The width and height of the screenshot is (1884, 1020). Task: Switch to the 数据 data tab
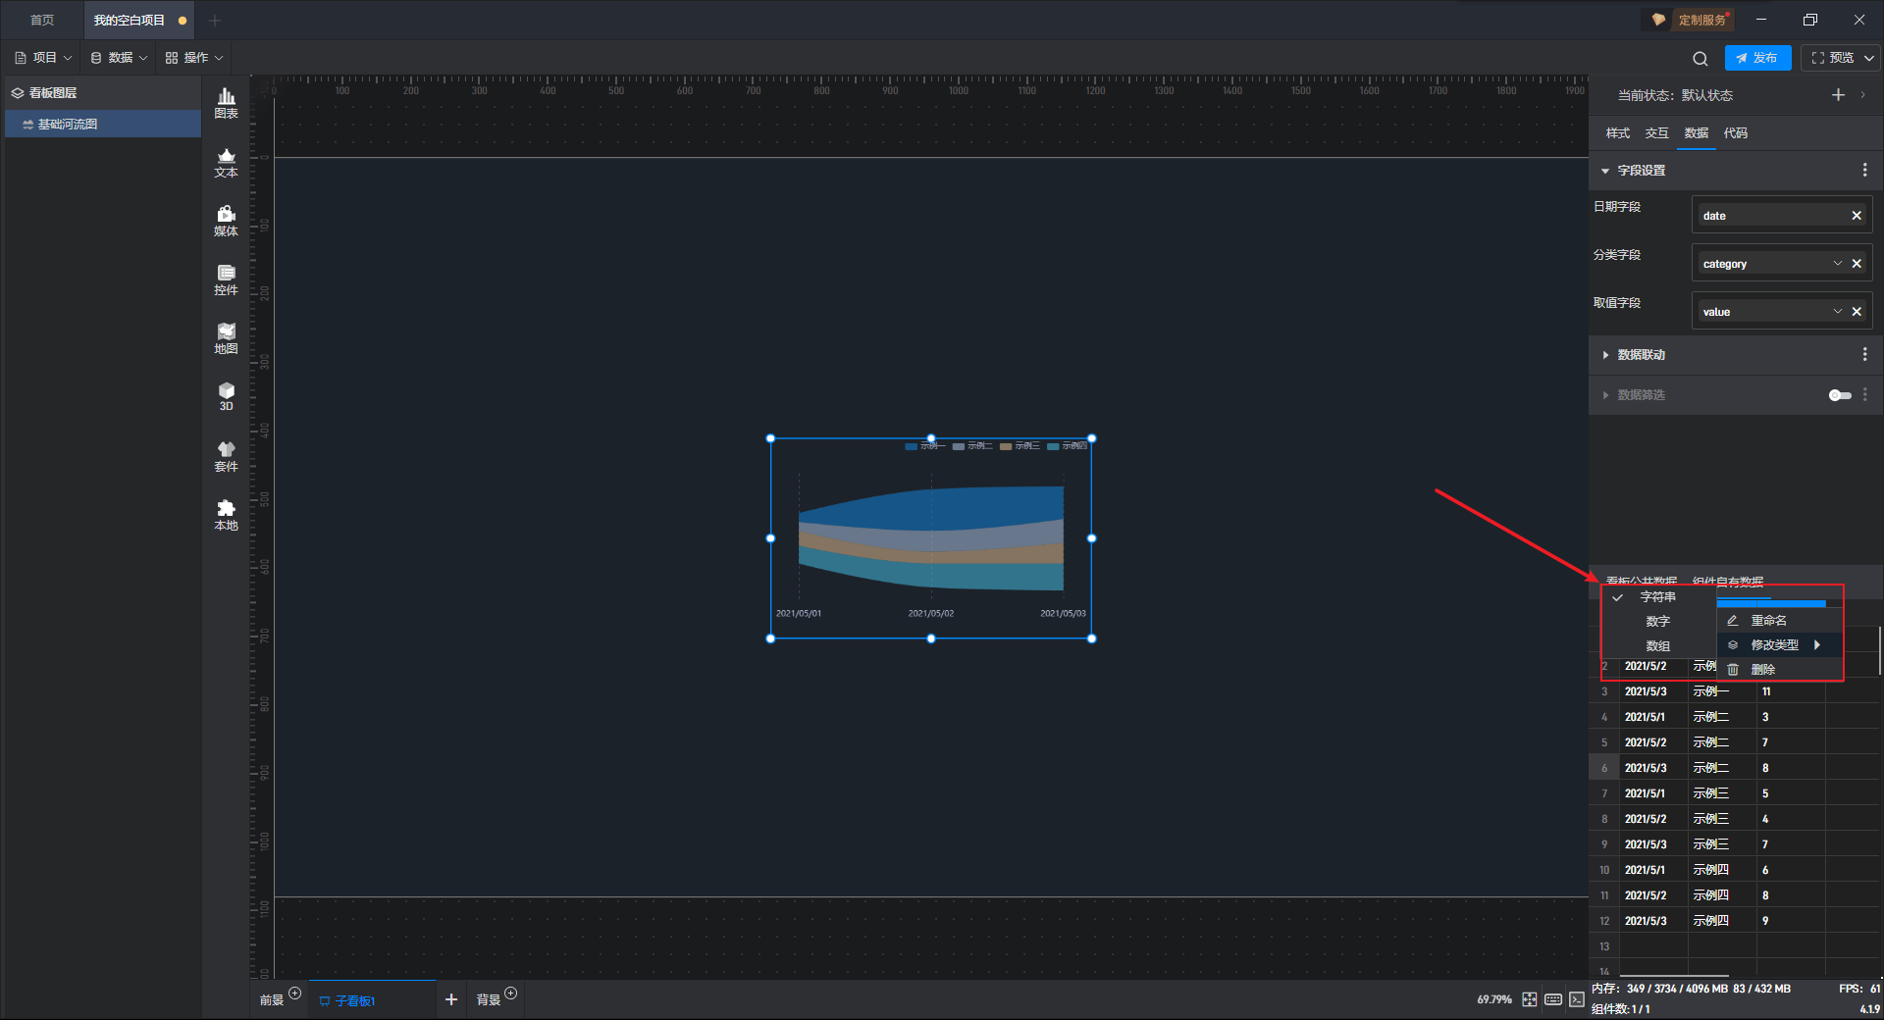click(1697, 133)
